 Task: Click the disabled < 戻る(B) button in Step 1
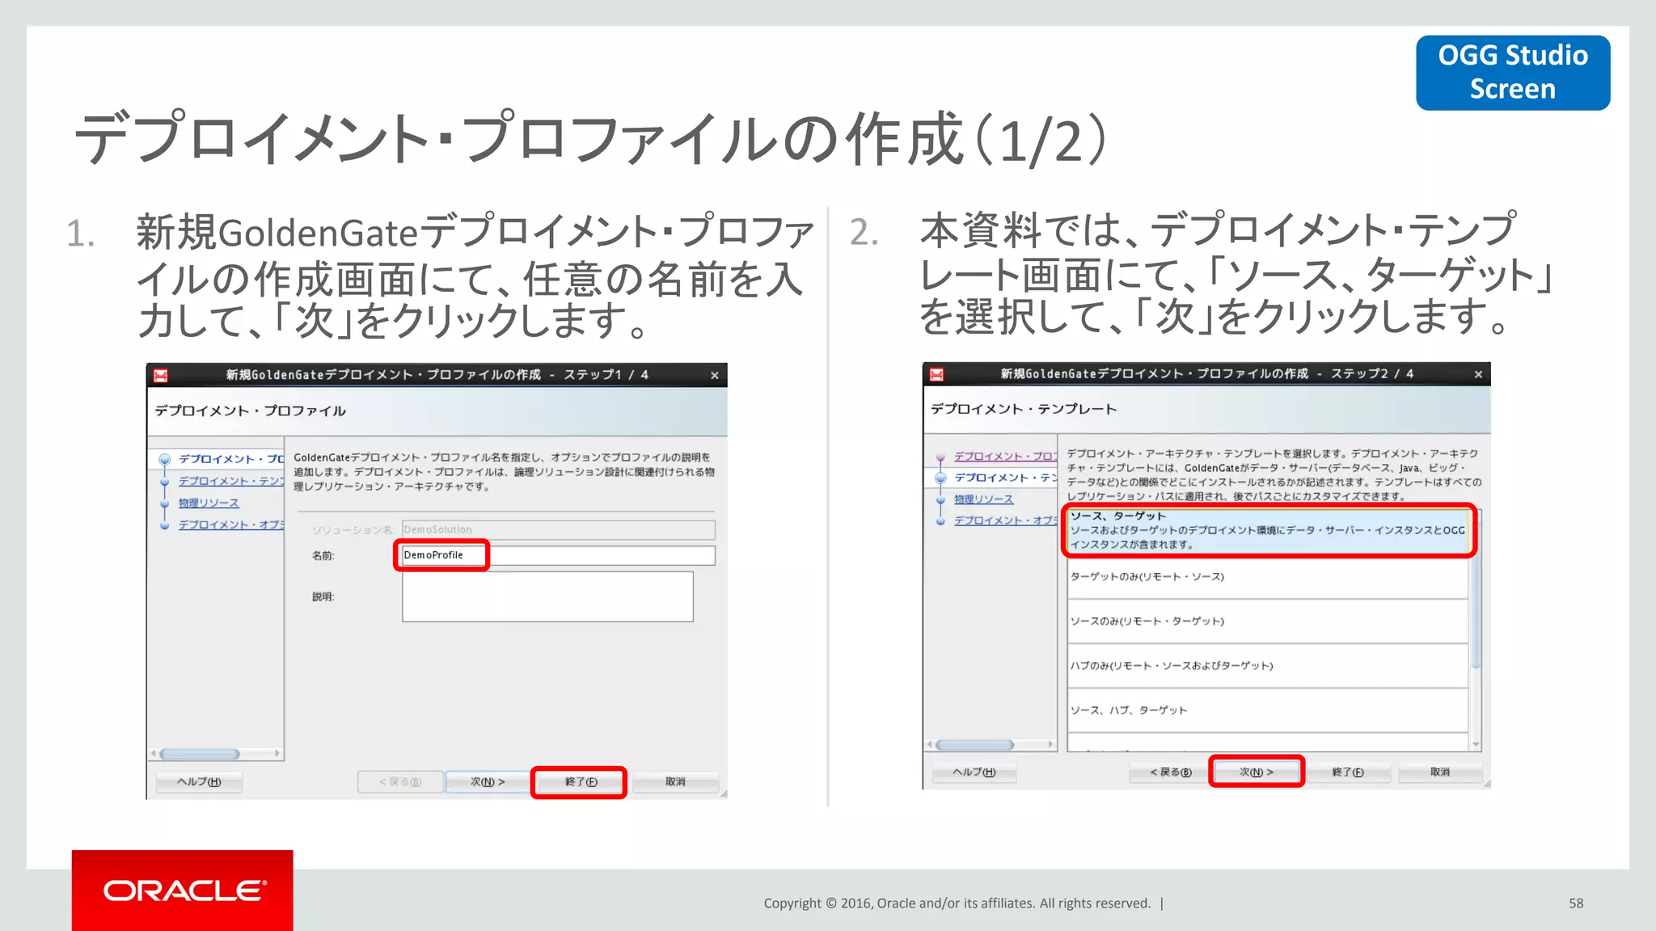pos(400,781)
